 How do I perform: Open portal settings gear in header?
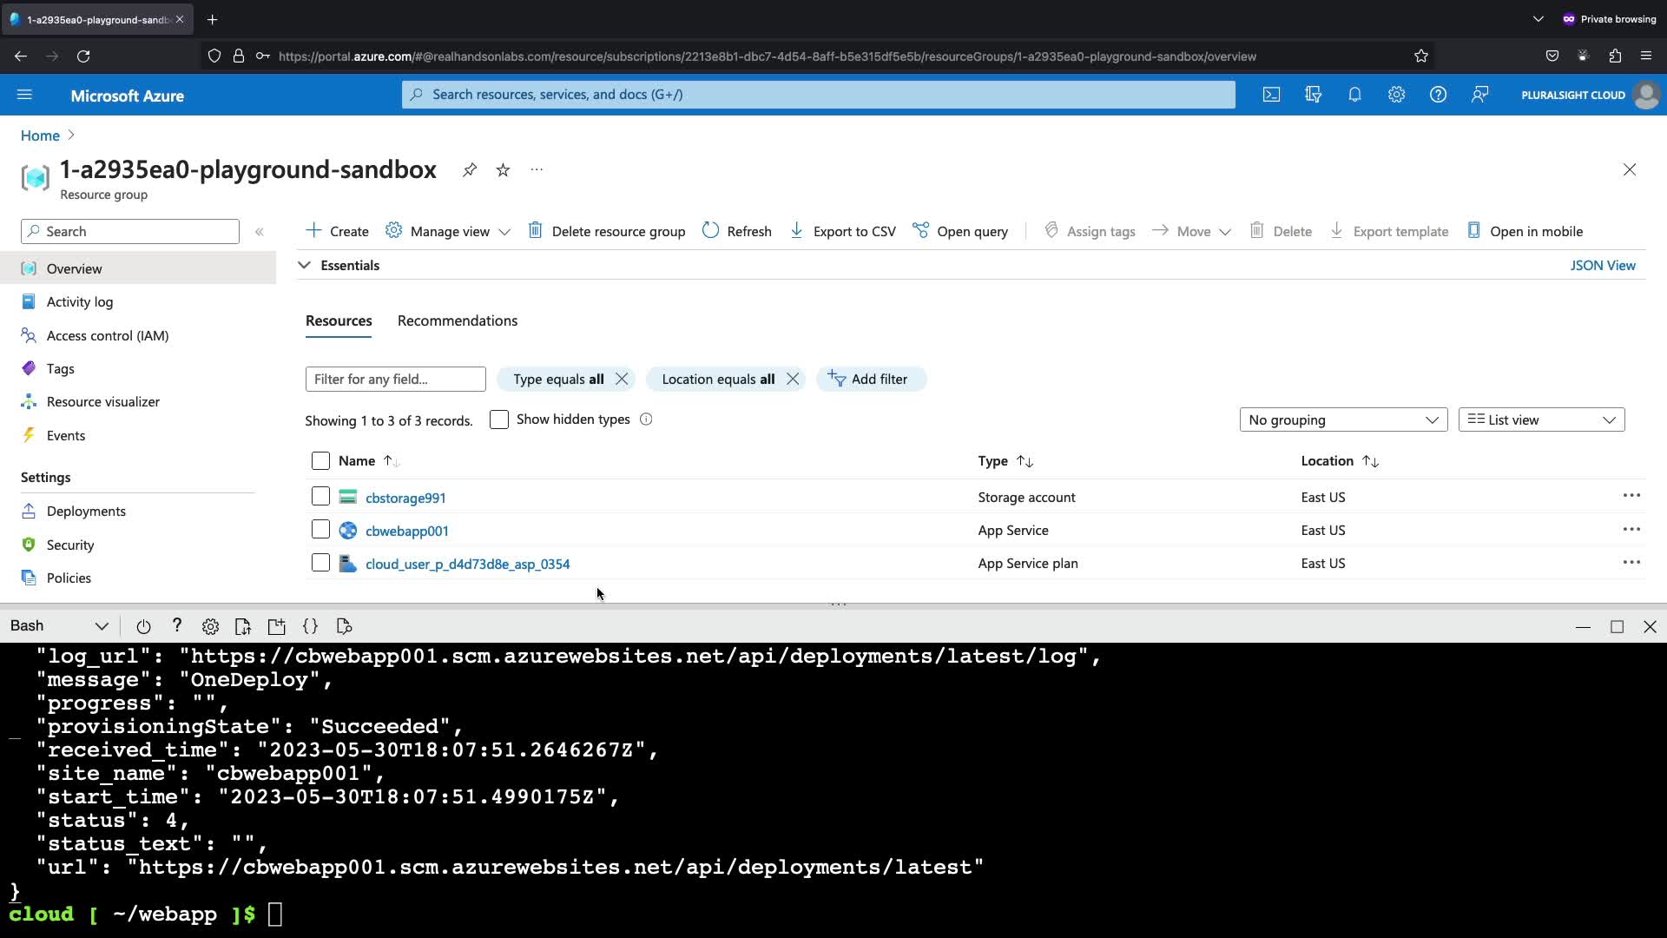coord(1396,95)
